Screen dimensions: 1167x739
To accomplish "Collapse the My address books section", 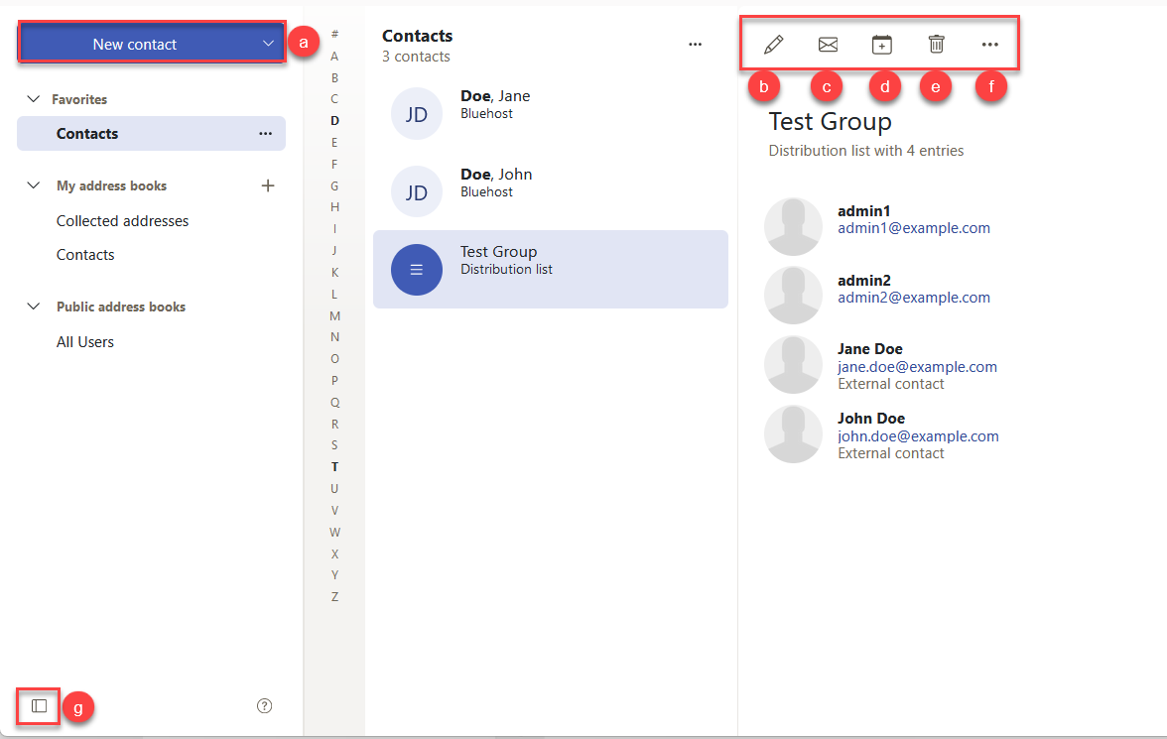I will [33, 185].
